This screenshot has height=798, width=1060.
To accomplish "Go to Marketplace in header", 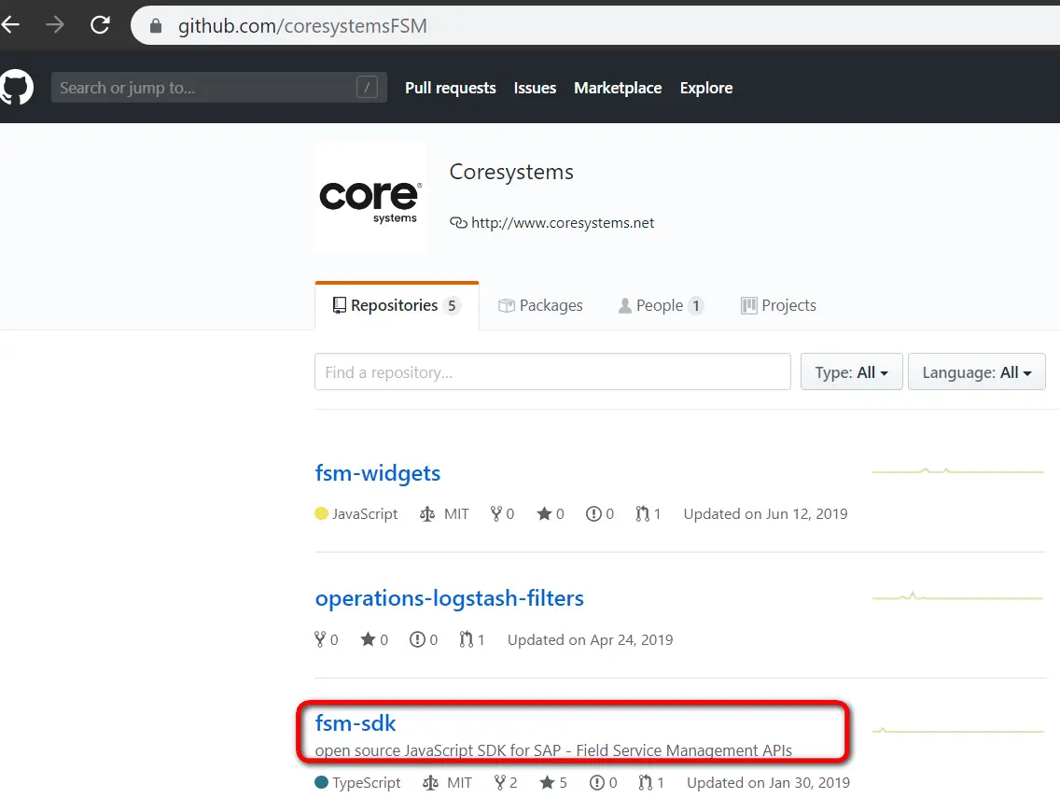I will pos(618,88).
